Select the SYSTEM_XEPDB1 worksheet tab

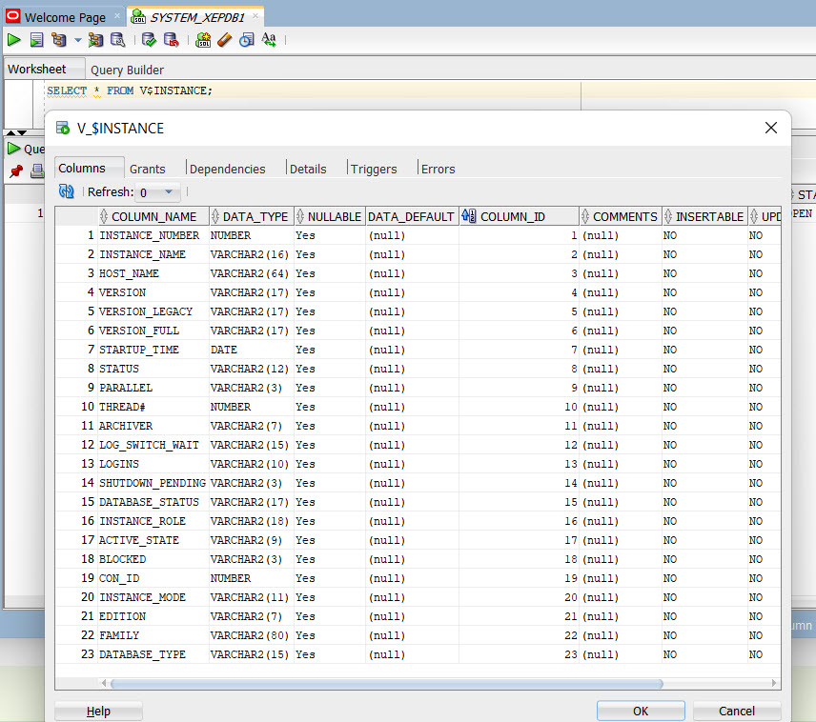(x=197, y=17)
